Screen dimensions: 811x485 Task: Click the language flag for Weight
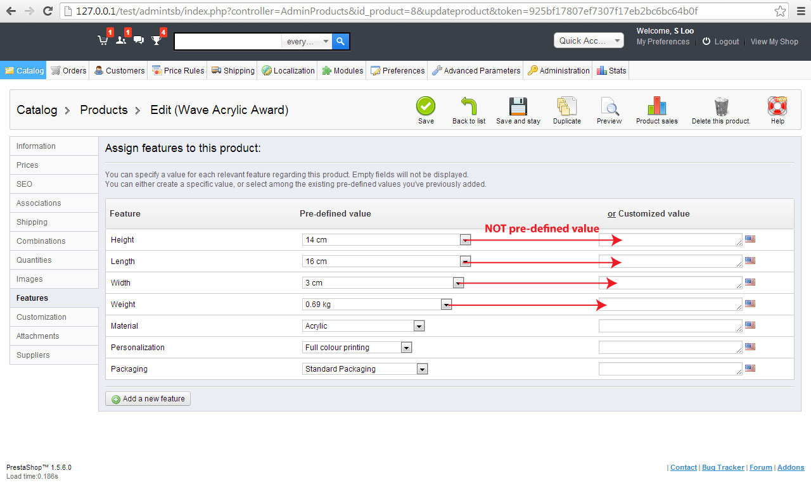click(x=750, y=304)
